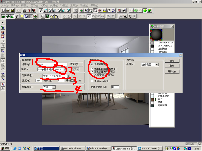Click the blue globe icon in second toolbar
This screenshot has height=151, width=202.
click(x=26, y=17)
